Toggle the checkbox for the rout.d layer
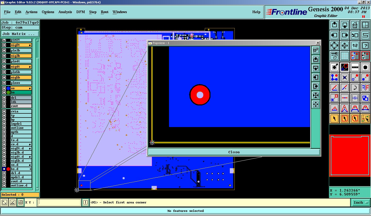Screen dimensions: 371x216 (4, 181)
